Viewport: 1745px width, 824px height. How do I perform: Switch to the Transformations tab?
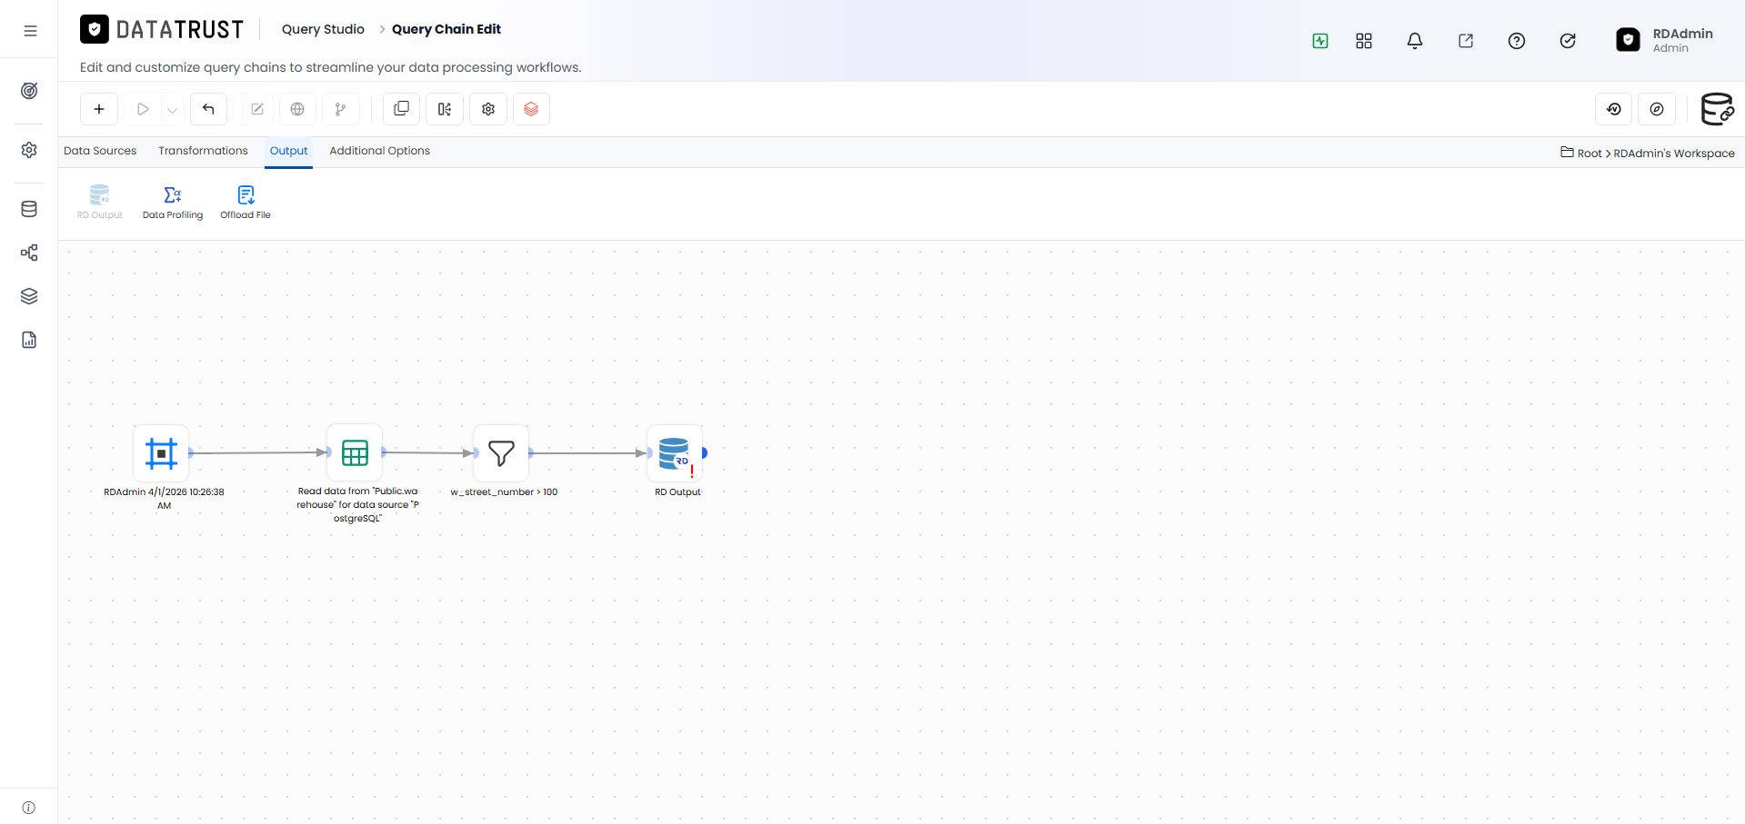coord(203,151)
